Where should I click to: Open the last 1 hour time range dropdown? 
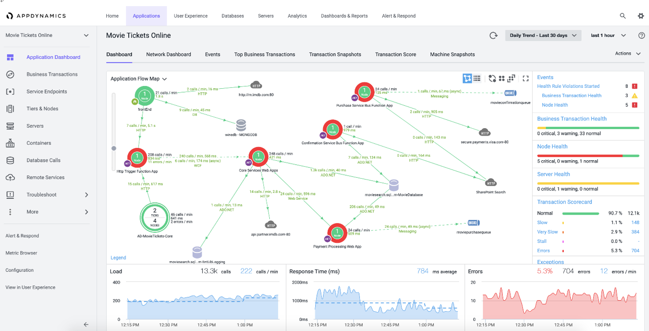(x=608, y=36)
